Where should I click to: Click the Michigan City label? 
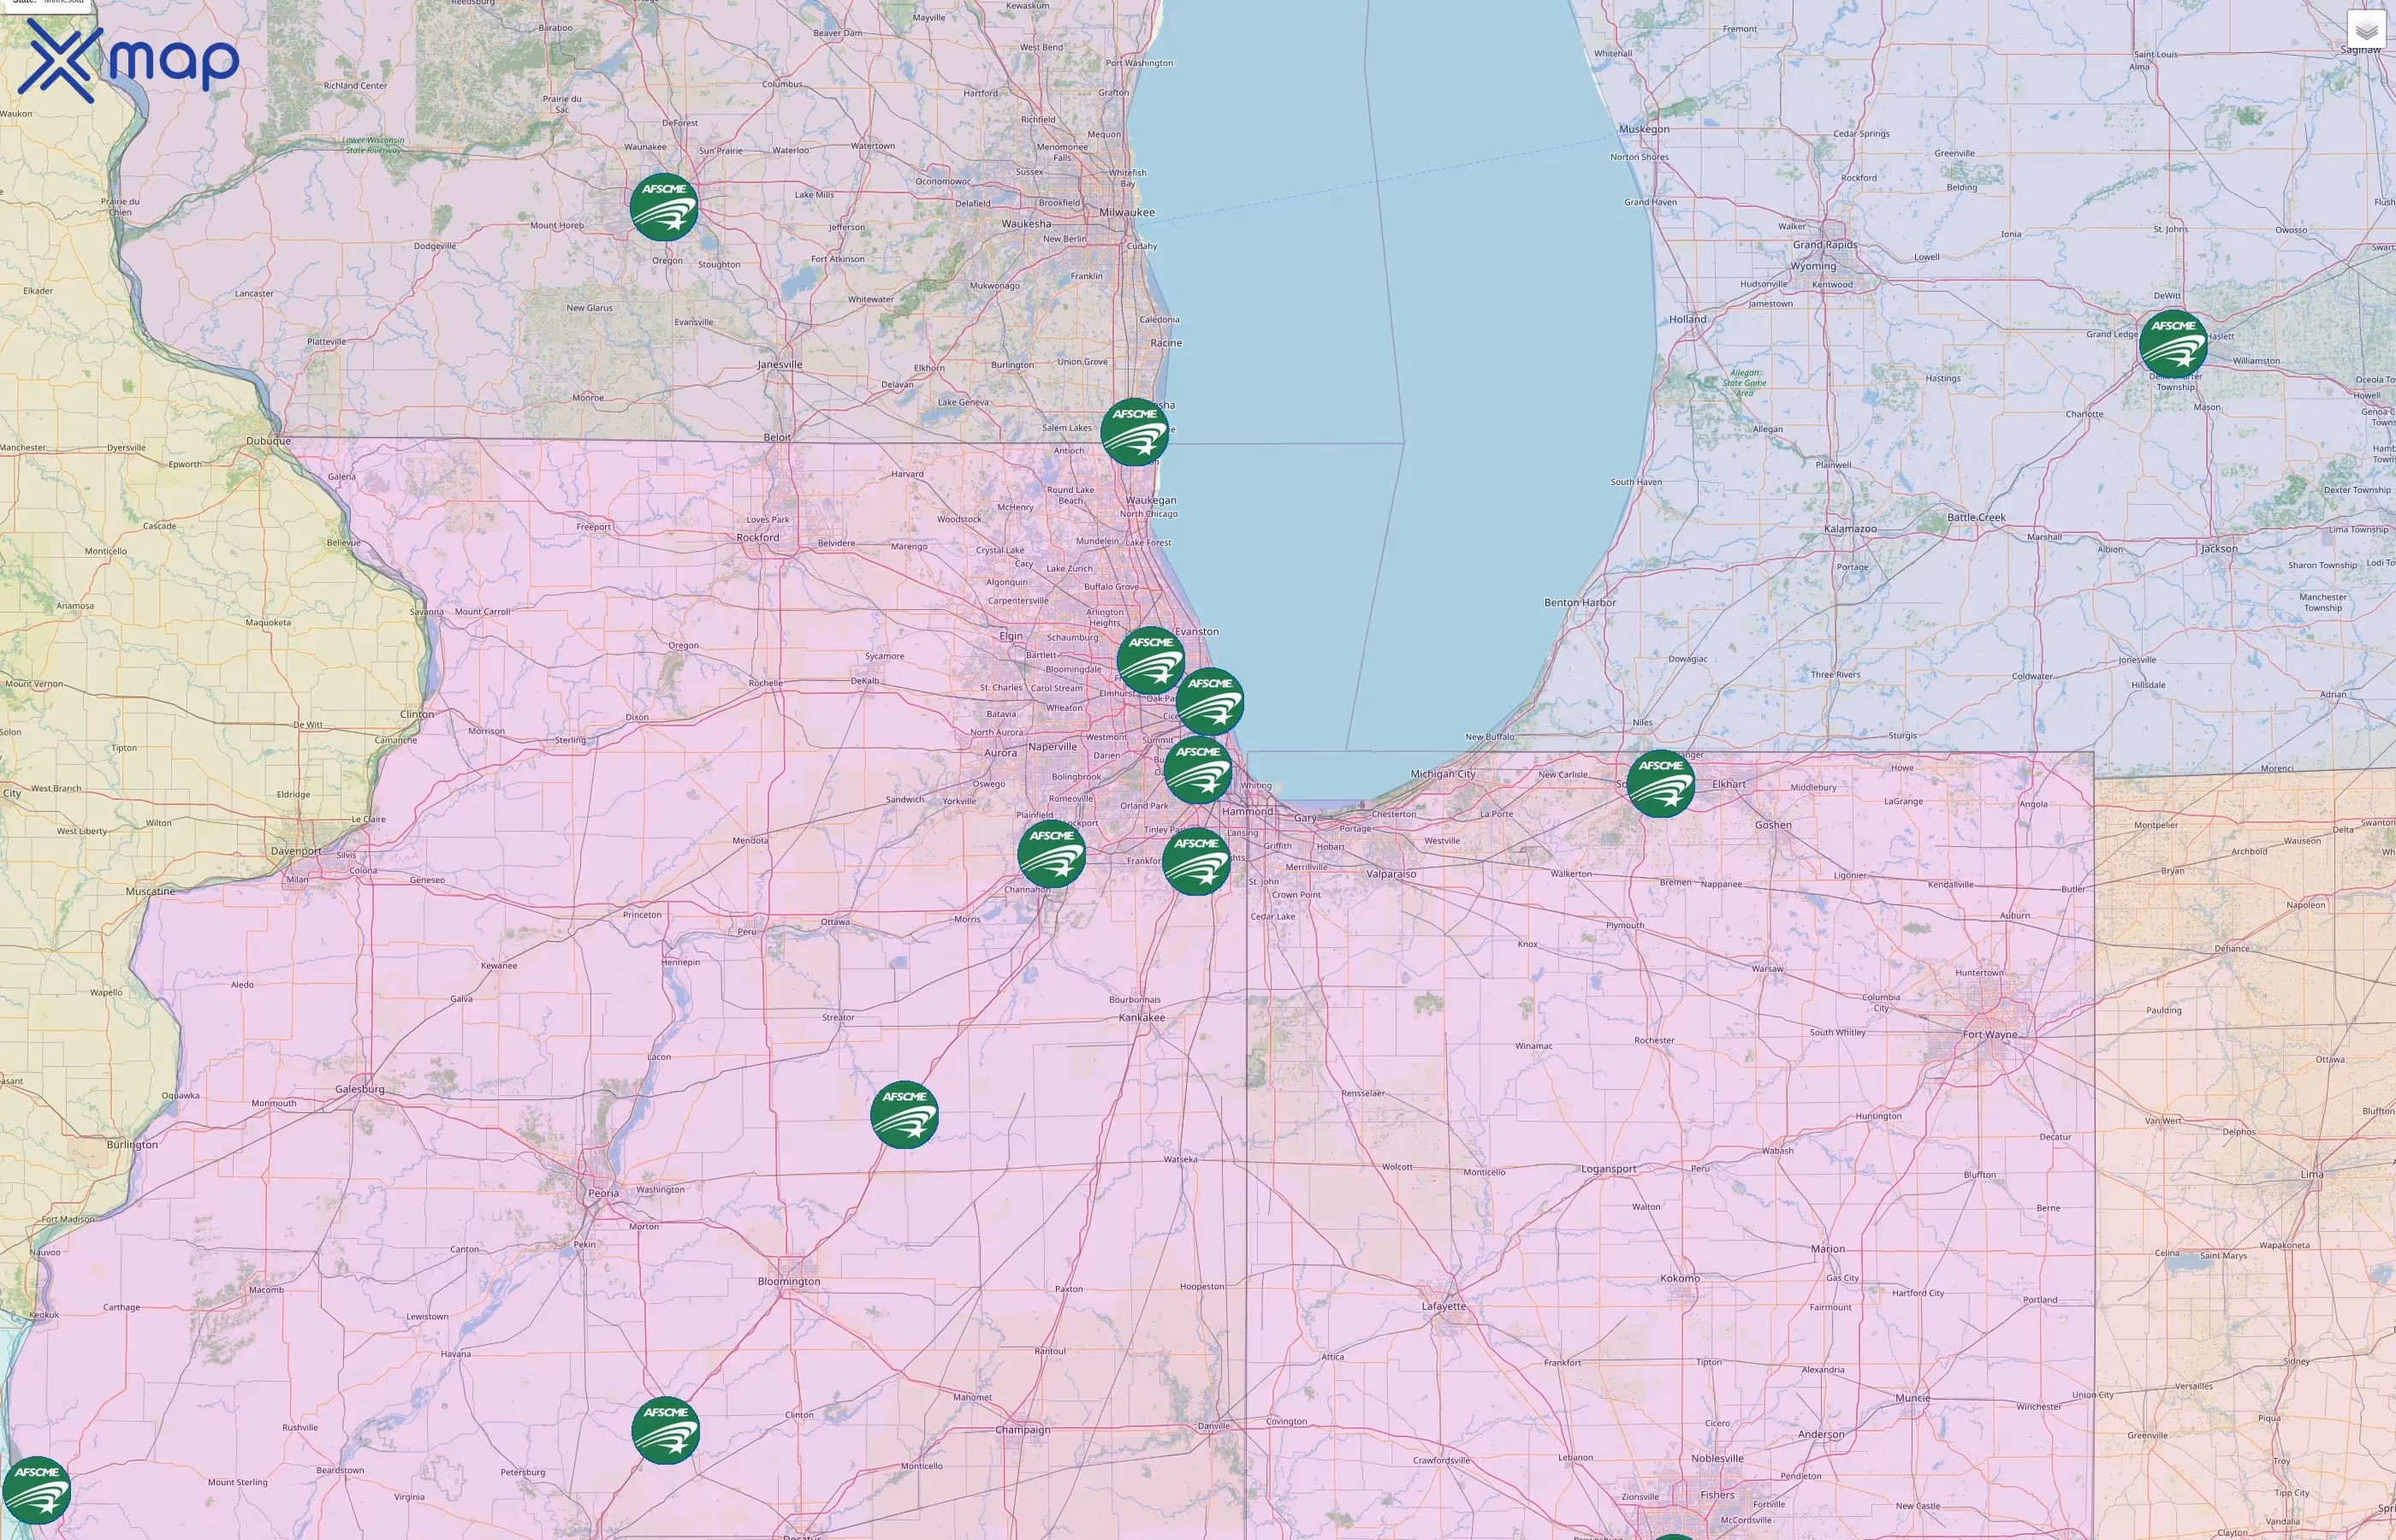[1443, 774]
